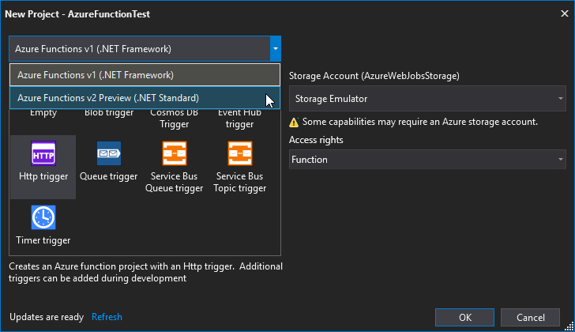The height and width of the screenshot is (332, 575).
Task: Pick the Event Hub trigger template label
Action: [239, 119]
